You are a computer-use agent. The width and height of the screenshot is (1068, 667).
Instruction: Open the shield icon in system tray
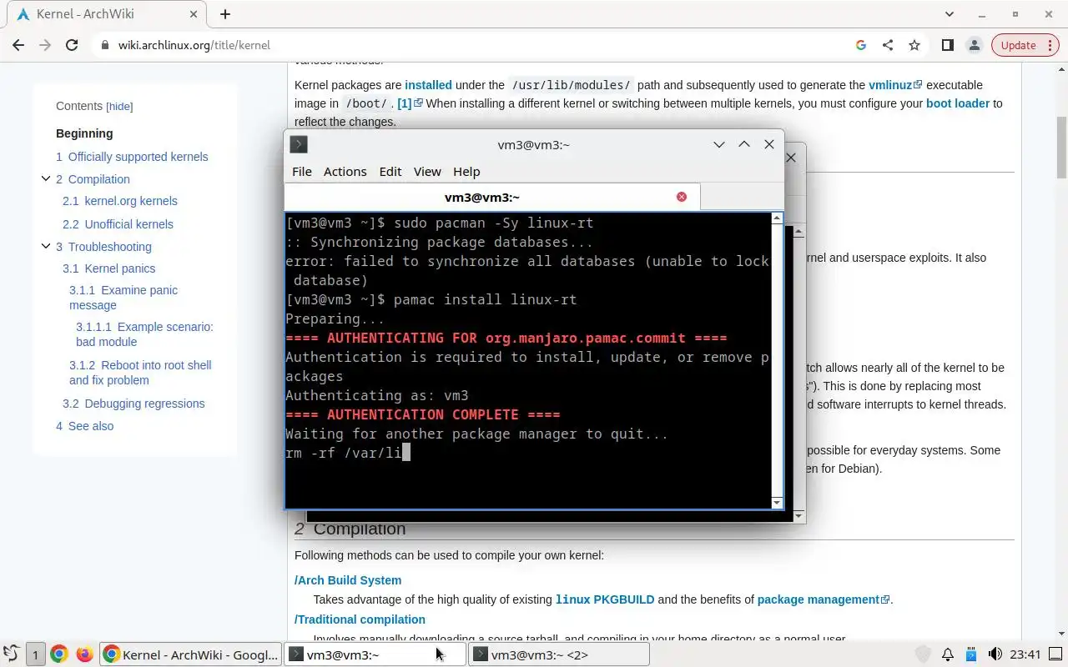(x=923, y=654)
